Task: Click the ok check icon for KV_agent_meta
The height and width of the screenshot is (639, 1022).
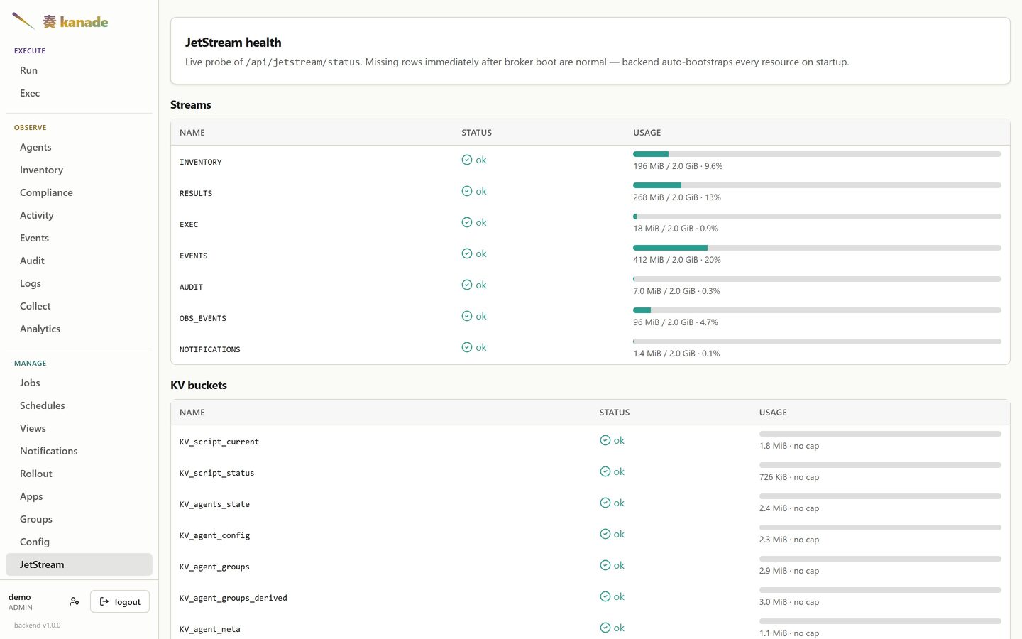Action: pos(605,628)
